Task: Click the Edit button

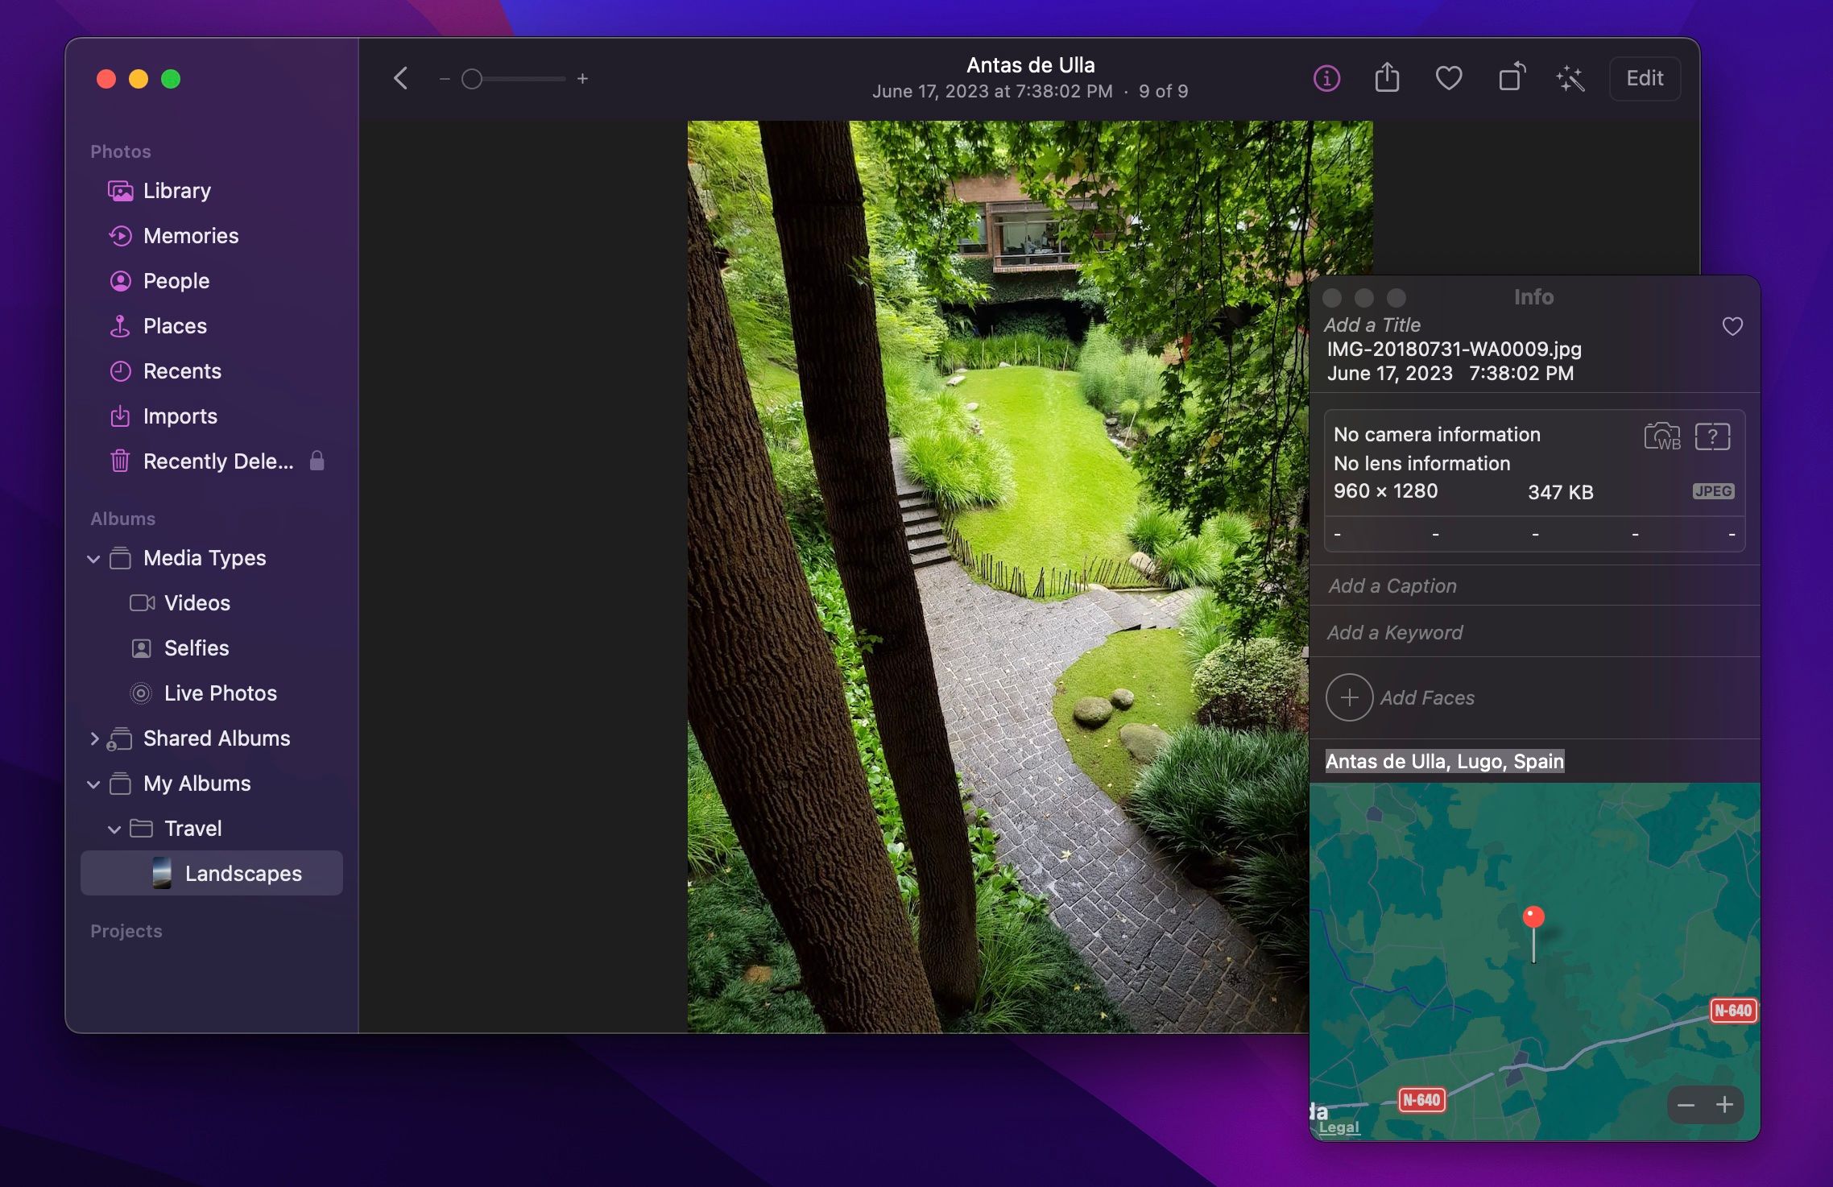Action: (1644, 79)
